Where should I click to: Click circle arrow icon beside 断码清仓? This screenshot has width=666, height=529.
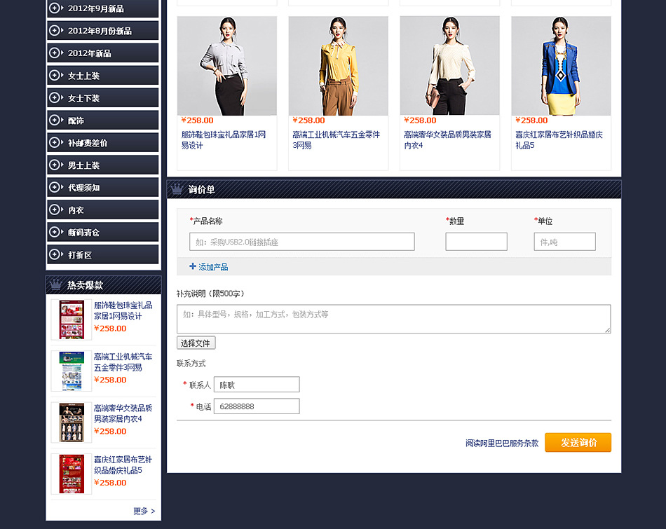[x=55, y=232]
